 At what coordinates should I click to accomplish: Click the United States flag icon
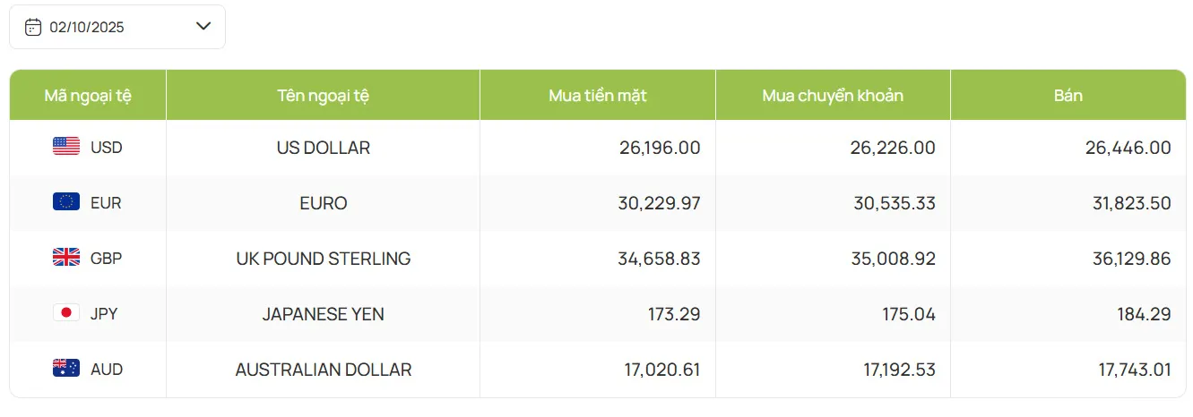click(x=66, y=147)
